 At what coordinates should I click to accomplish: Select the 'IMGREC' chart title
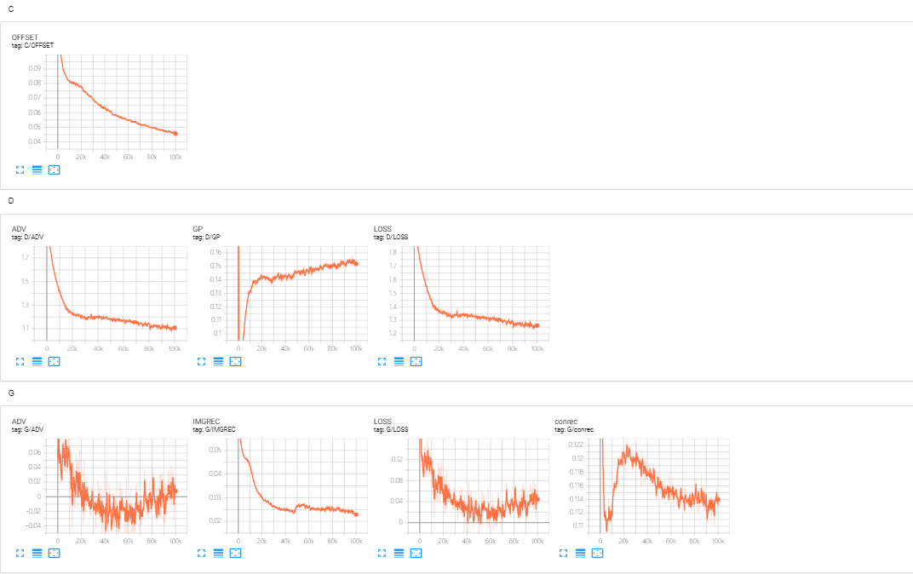(207, 422)
